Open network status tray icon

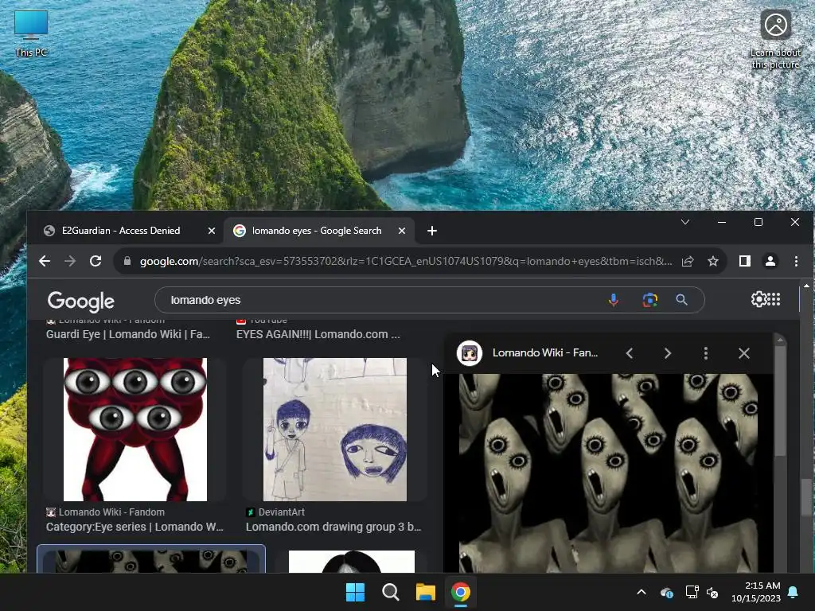(692, 592)
